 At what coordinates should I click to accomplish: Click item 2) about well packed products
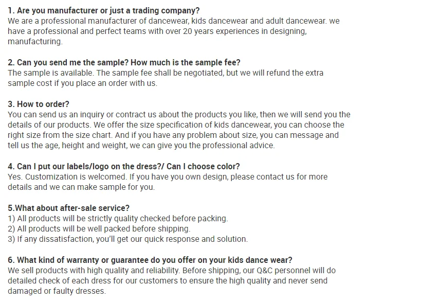point(99,229)
